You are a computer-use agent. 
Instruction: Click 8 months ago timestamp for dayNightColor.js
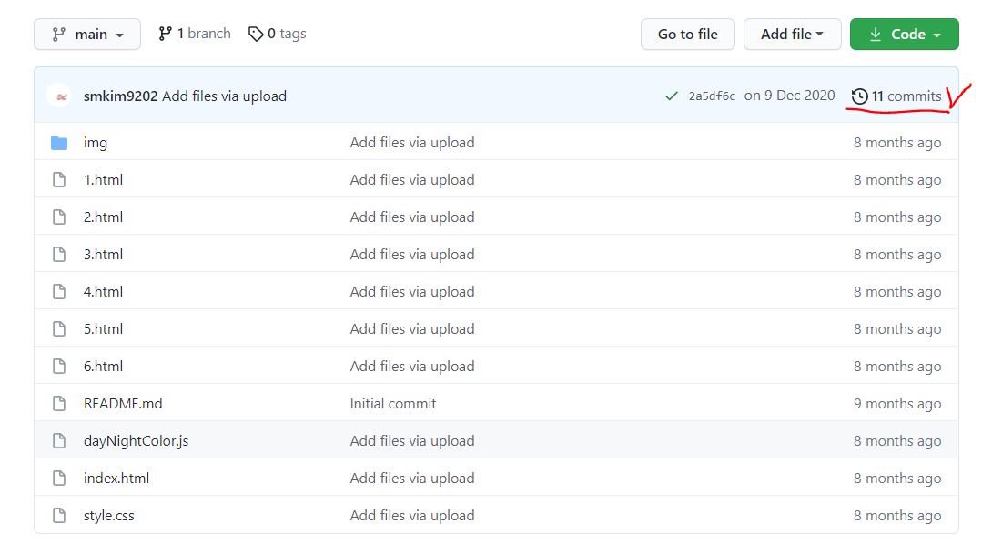(x=897, y=441)
